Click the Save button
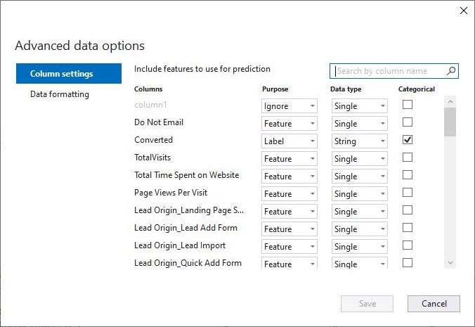 [x=367, y=304]
